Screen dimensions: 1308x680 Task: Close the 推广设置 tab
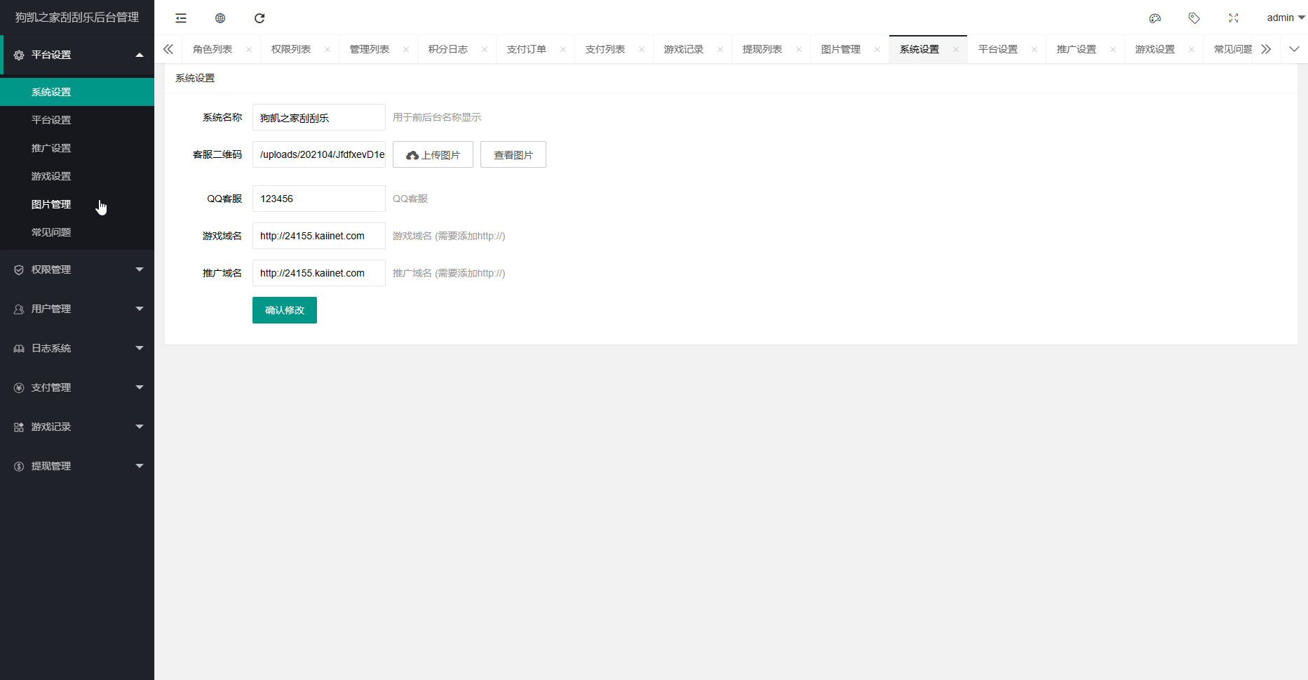tap(1113, 49)
